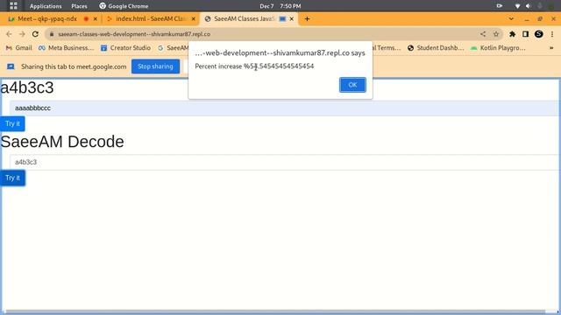Click the share page icon
The height and width of the screenshot is (315, 561).
coord(483,34)
